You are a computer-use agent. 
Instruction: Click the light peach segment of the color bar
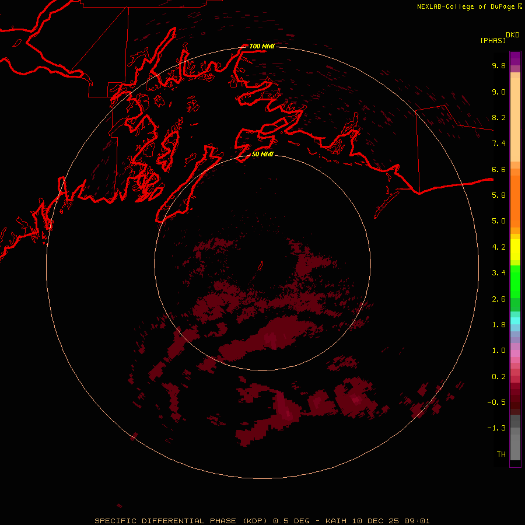click(x=515, y=120)
